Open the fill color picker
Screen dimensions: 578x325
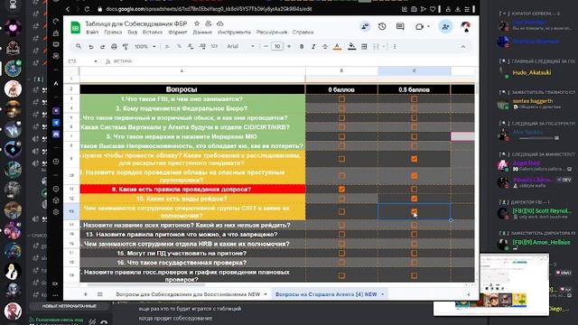351,46
